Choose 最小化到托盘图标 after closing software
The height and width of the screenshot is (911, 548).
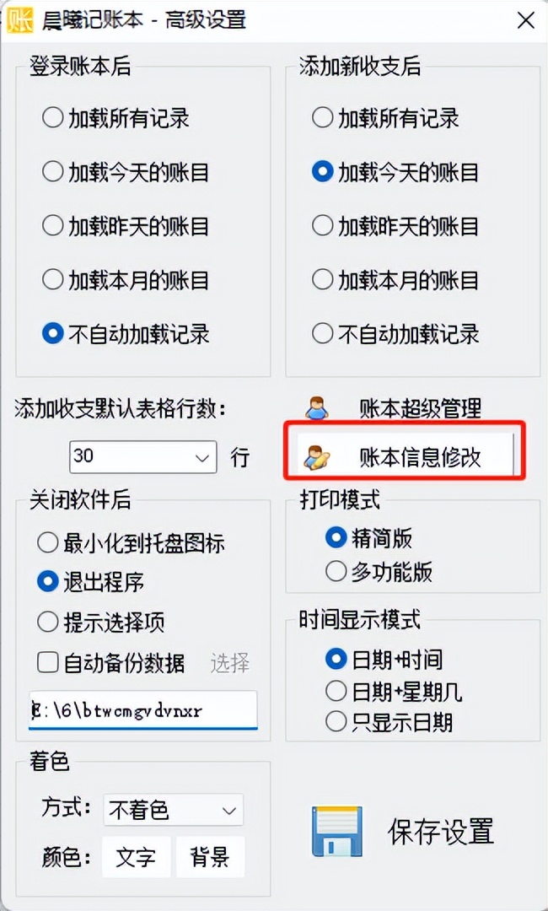click(48, 543)
